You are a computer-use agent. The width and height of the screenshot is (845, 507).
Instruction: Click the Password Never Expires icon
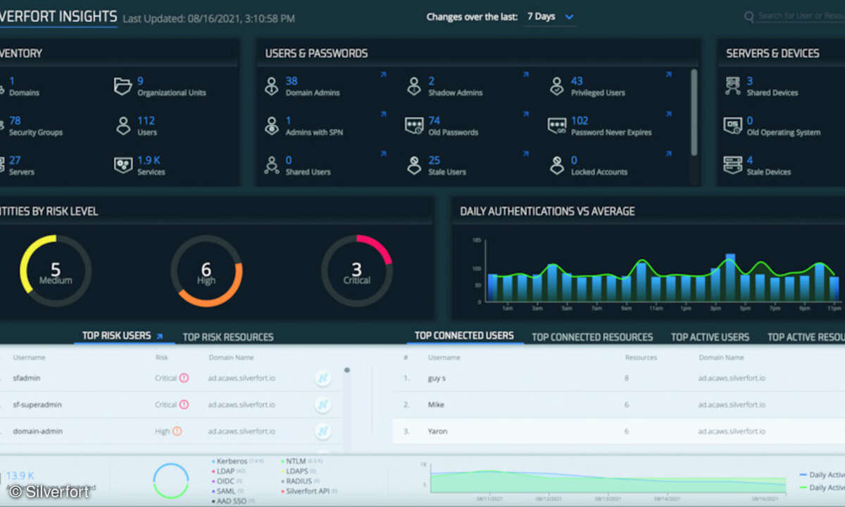pyautogui.click(x=557, y=126)
